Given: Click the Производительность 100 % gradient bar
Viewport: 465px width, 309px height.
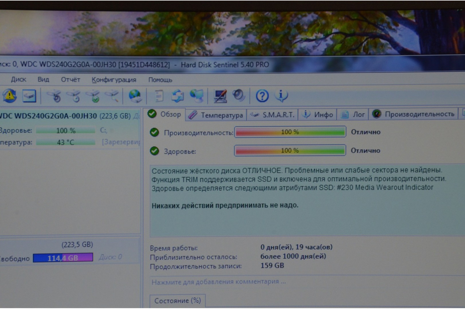Looking at the screenshot, I should click(290, 132).
